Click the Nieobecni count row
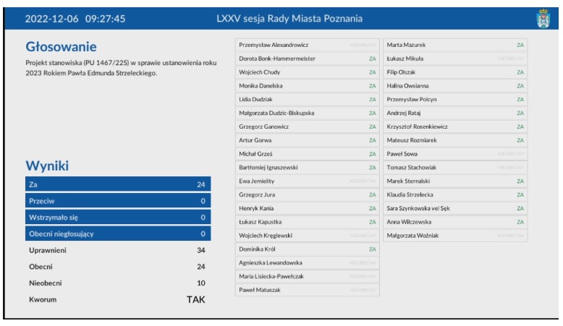The image size is (563, 326). 117,283
